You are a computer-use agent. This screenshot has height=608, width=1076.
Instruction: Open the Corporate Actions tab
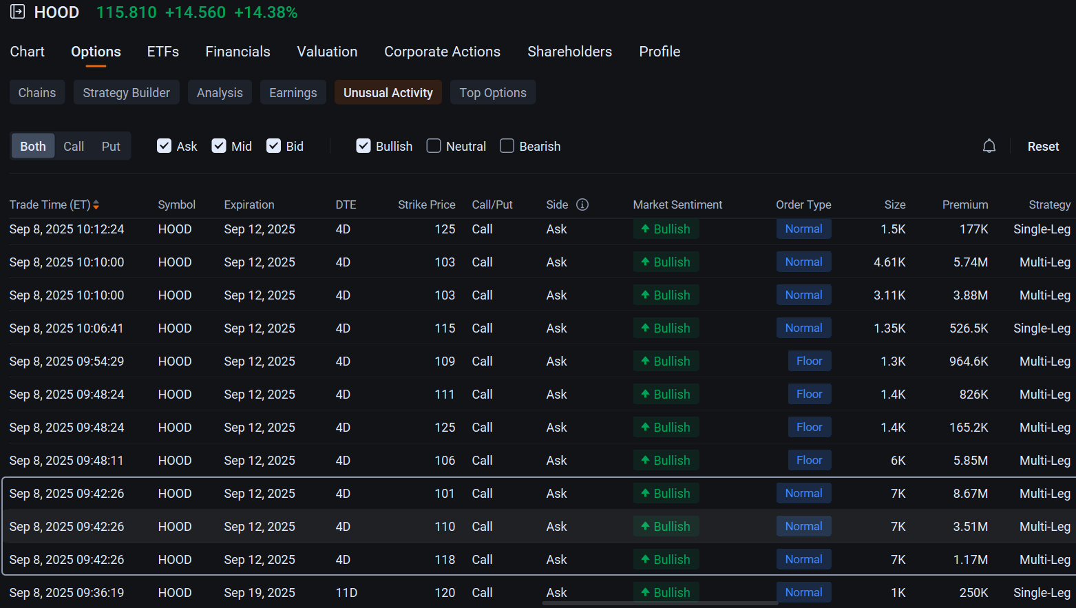(443, 52)
